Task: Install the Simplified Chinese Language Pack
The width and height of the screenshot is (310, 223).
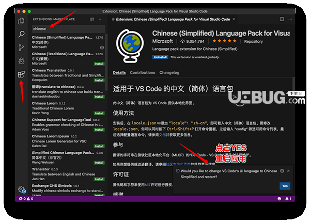Action: point(99,163)
